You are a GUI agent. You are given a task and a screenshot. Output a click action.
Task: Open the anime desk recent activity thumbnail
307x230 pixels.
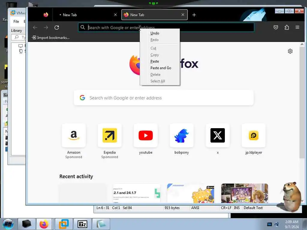(245, 193)
